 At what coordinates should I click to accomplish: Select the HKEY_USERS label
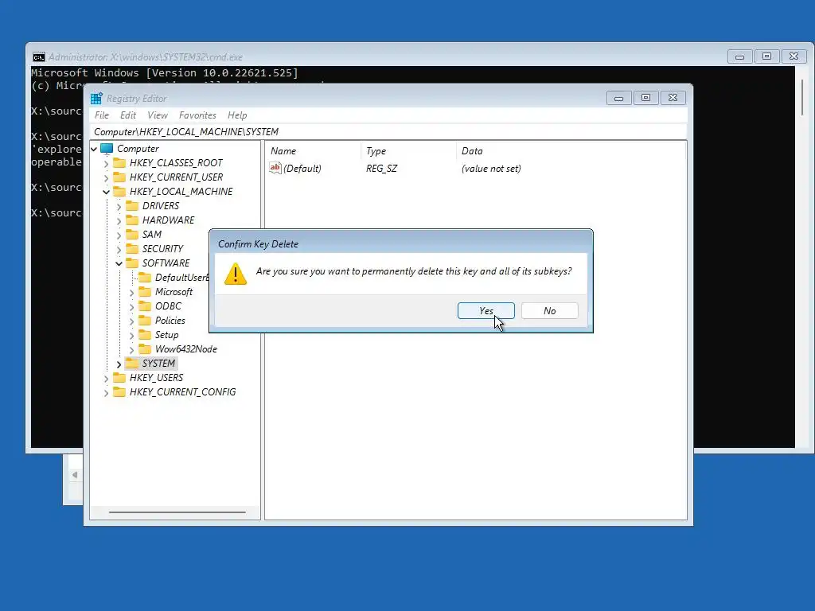click(x=157, y=378)
